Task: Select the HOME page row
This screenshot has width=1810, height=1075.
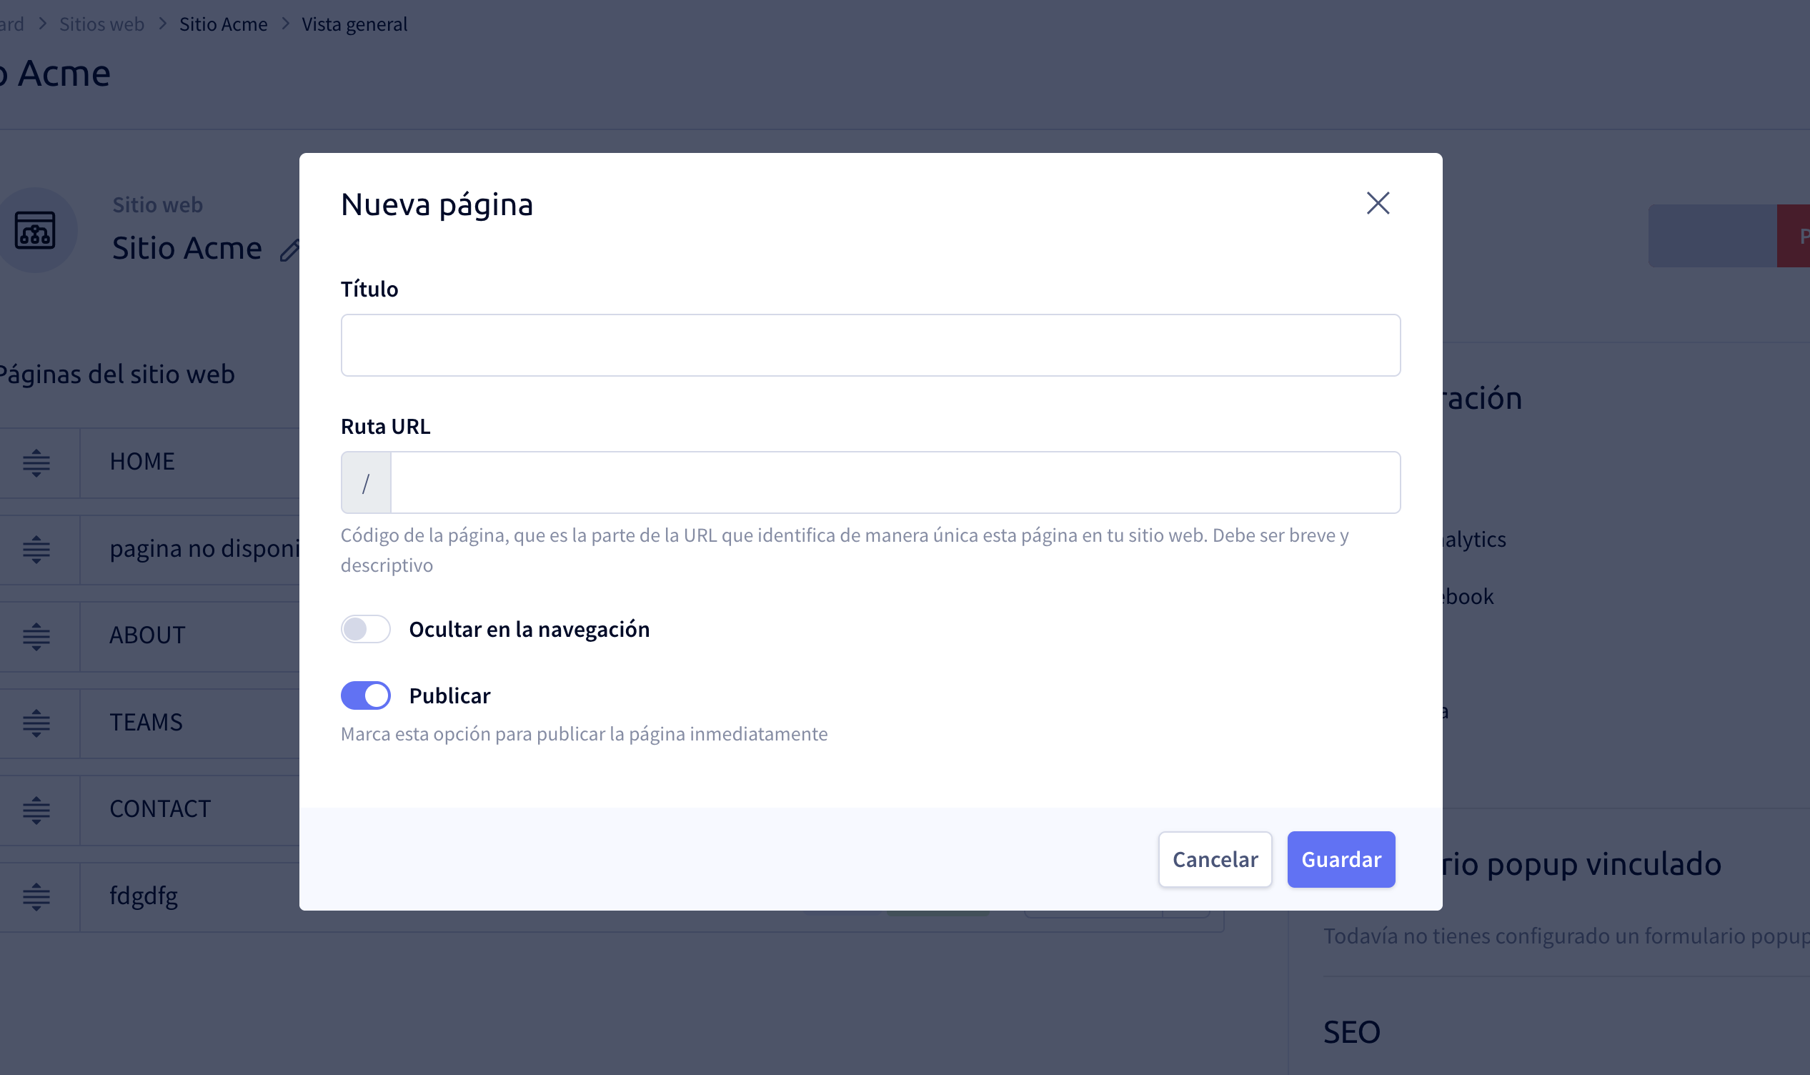Action: [149, 462]
